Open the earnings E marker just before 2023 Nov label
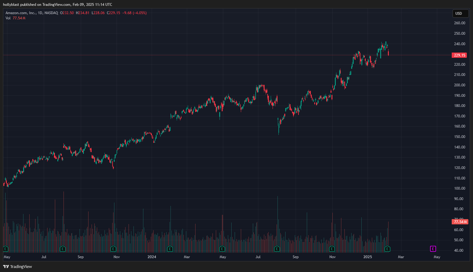473x272 pixels. (x=113, y=249)
